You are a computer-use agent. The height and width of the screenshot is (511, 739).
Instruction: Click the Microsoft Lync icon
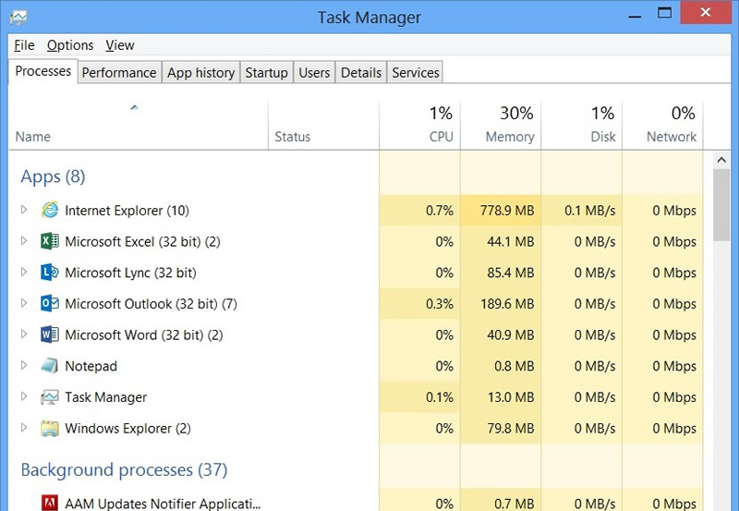point(50,273)
